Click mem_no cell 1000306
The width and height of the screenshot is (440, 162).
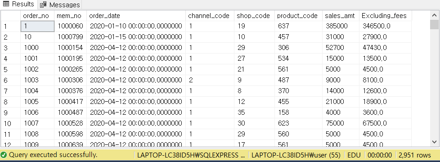point(71,80)
